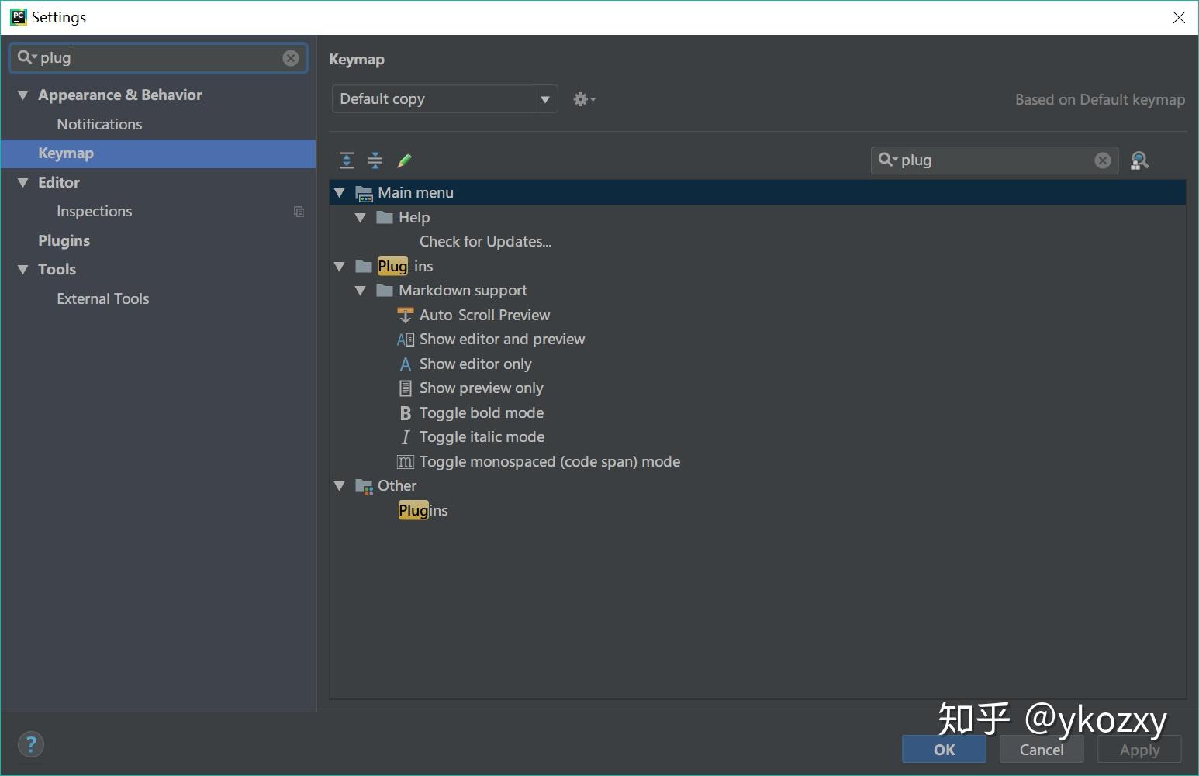This screenshot has height=776, width=1199.
Task: Click the Expand All icon in keymap toolbar
Action: (347, 160)
